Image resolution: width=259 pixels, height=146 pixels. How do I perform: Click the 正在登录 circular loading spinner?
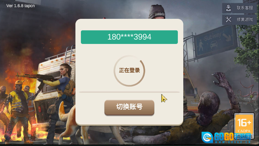[129, 71]
